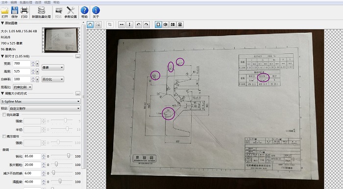Enable the 锐化遮罩 (unsharp mask) checkbox
Screen dimensions: 343x189
pyautogui.click(x=4, y=115)
